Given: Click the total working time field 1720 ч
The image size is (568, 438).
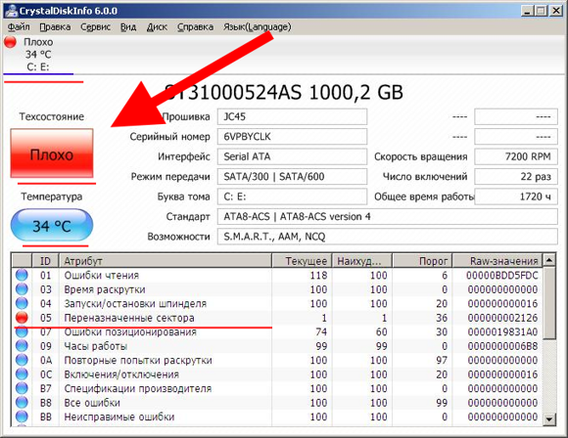Looking at the screenshot, I should pyautogui.click(x=516, y=197).
